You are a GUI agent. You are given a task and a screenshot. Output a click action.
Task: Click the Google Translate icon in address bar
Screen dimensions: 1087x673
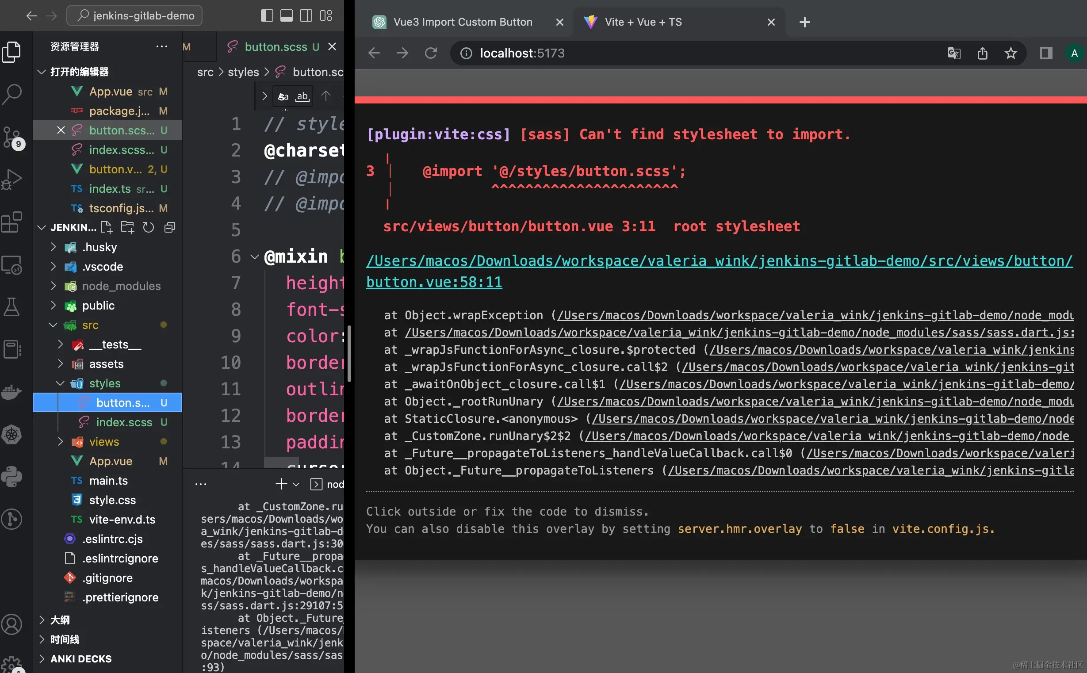[x=954, y=54]
